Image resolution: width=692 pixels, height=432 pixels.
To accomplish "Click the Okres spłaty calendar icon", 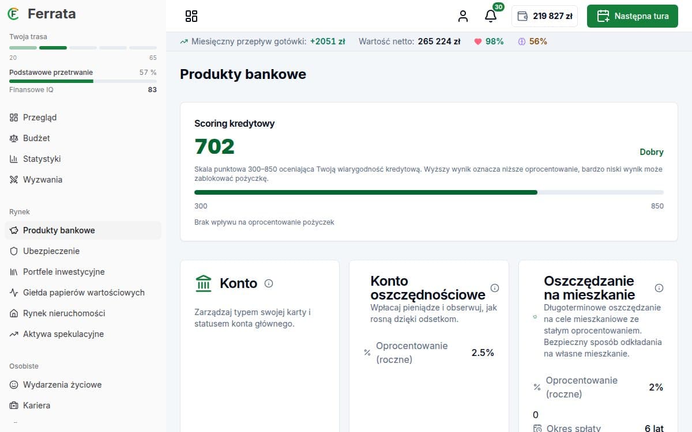I will [x=537, y=429].
